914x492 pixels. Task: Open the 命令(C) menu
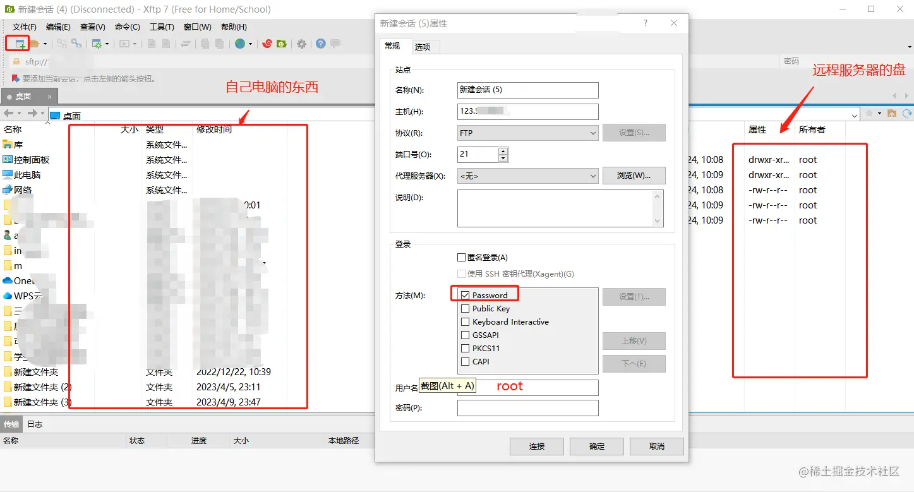[x=128, y=27]
